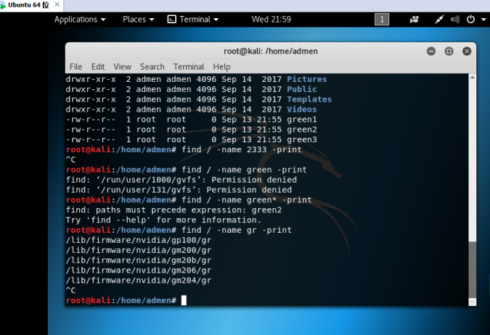Click the terminal scrollbar up arrow
The image size is (490, 335).
point(473,78)
